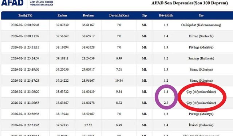Click depth value 7.01
Screen dimensions: 233x136
click(119, 69)
